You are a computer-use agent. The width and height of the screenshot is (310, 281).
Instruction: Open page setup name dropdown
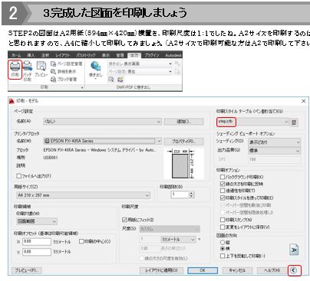tap(102, 122)
